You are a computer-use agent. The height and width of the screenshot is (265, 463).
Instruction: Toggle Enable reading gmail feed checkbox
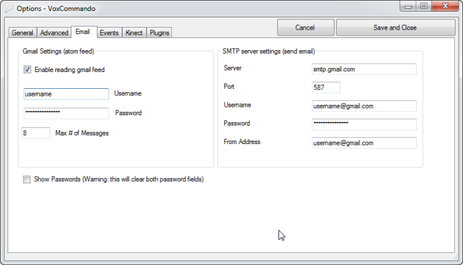[27, 69]
